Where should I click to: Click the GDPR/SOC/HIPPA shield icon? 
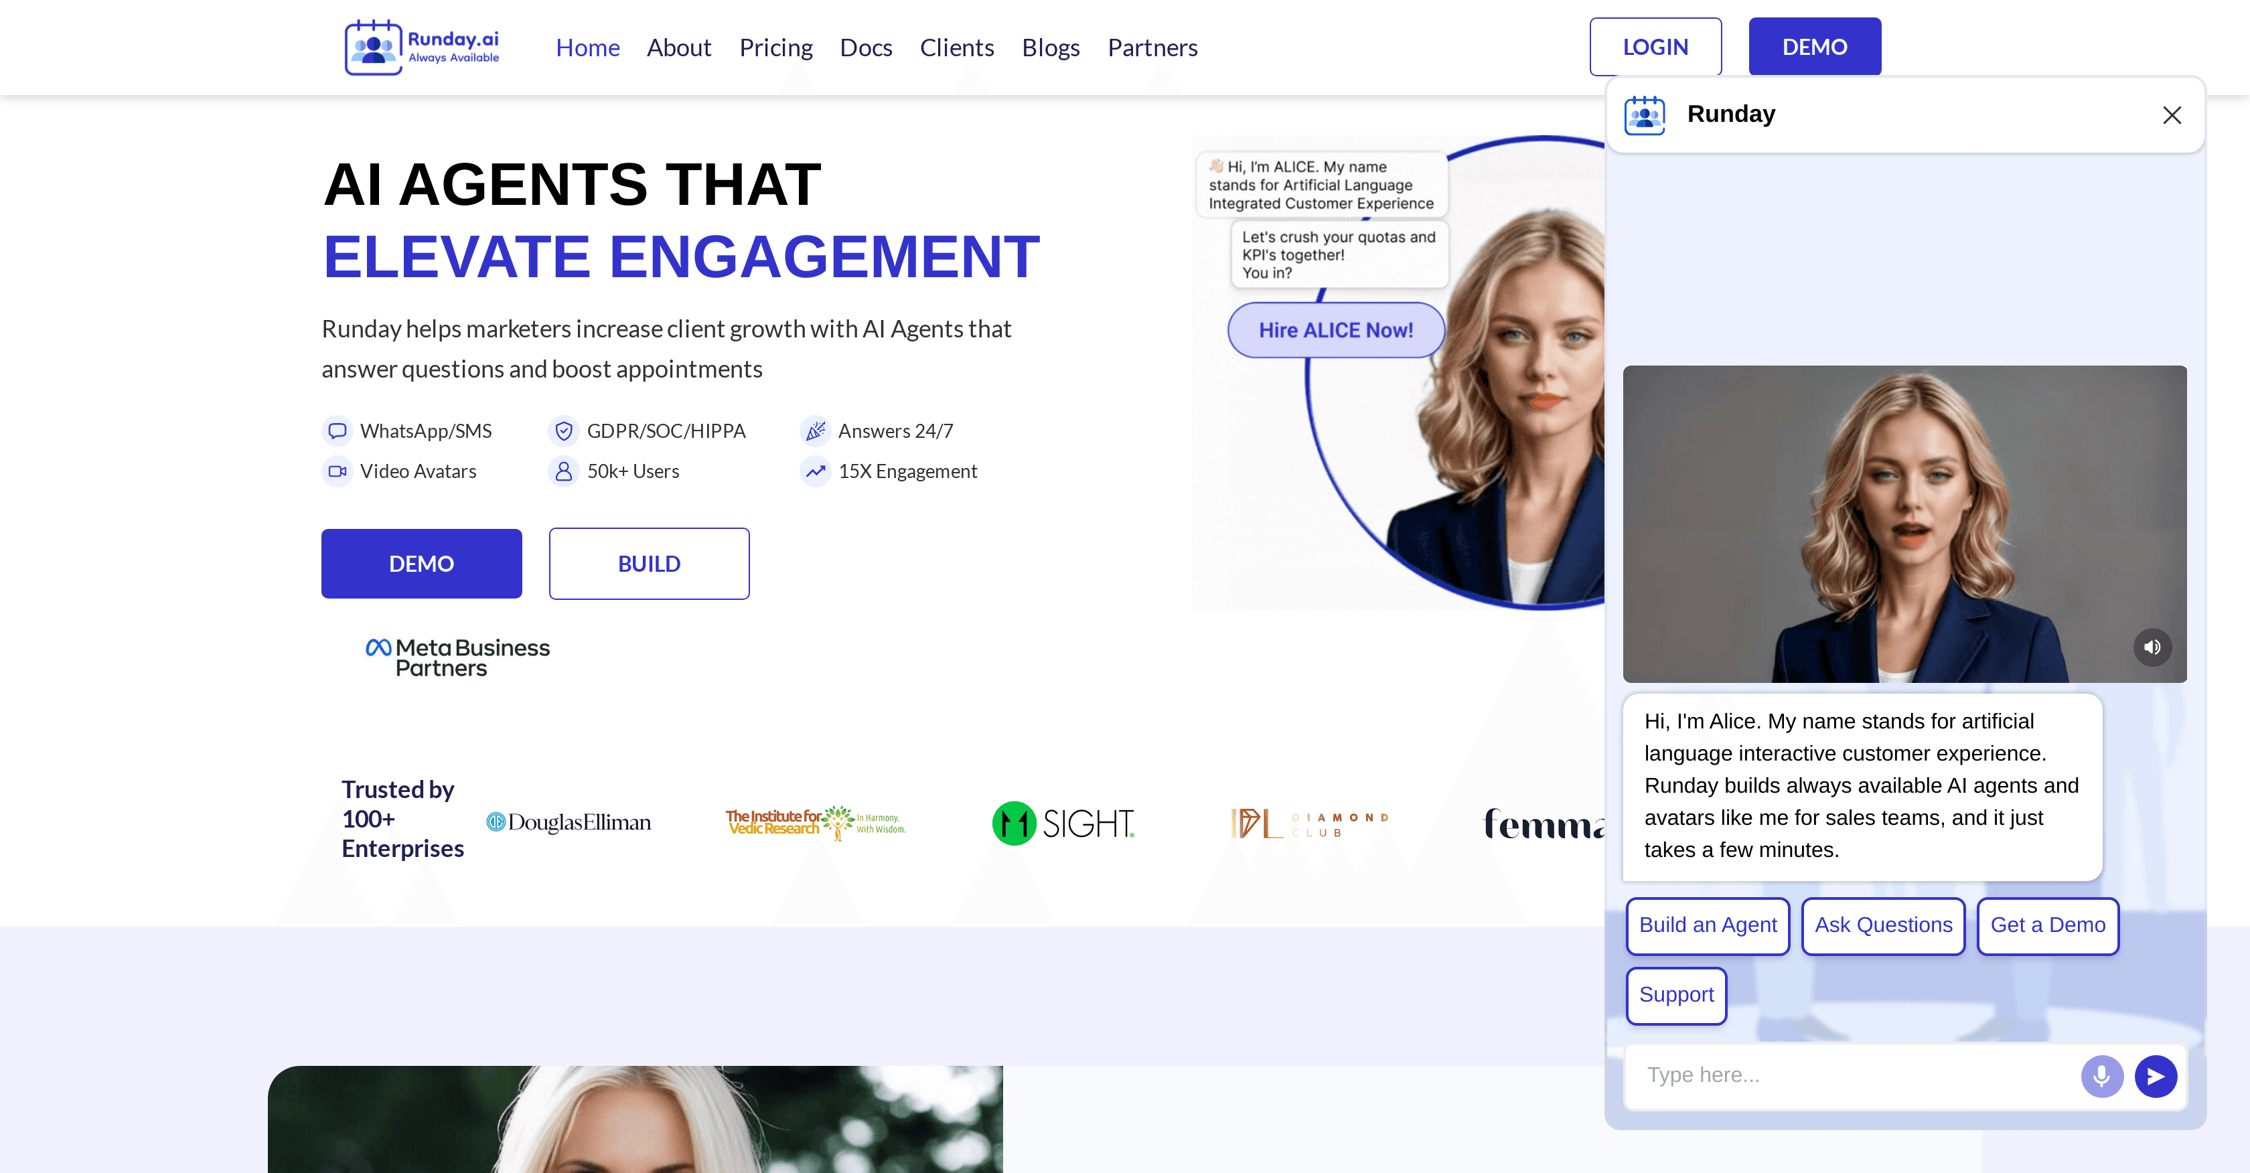[565, 431]
